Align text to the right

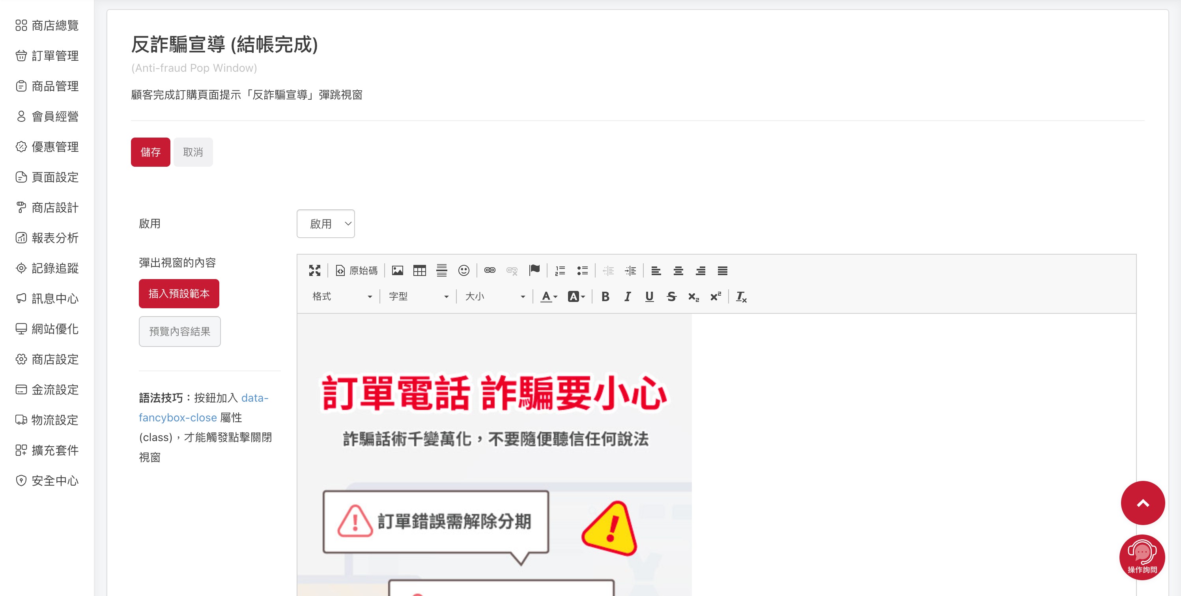700,270
